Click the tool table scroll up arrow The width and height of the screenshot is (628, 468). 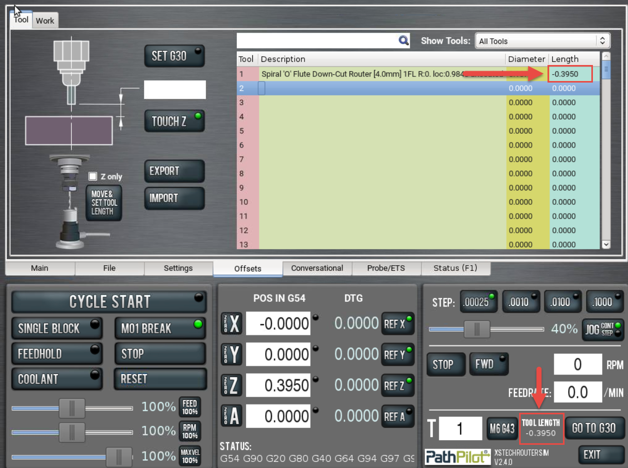(606, 56)
